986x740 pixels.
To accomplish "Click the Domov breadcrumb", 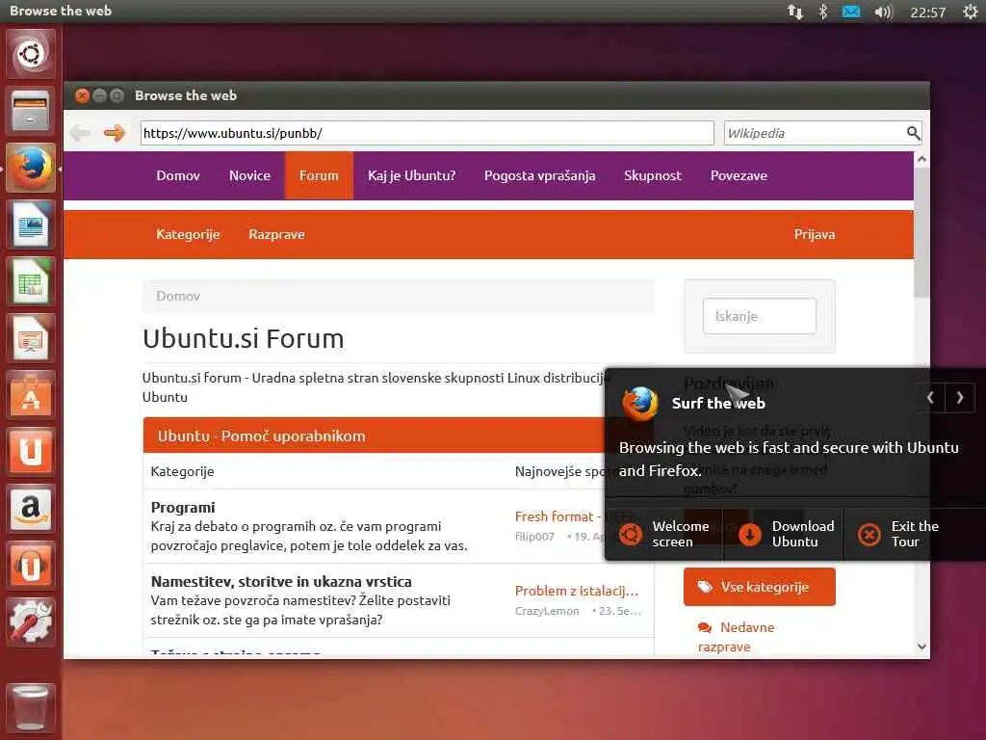I will pyautogui.click(x=178, y=296).
